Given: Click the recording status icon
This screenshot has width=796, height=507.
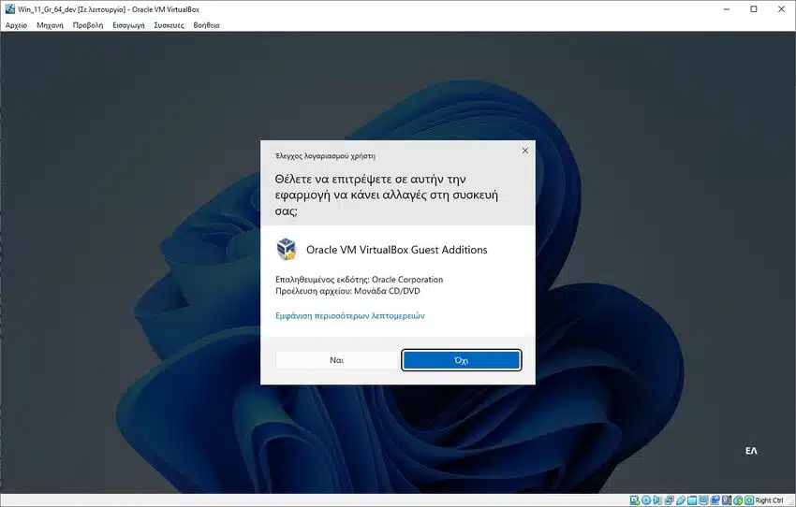Looking at the screenshot, I should click(x=715, y=500).
